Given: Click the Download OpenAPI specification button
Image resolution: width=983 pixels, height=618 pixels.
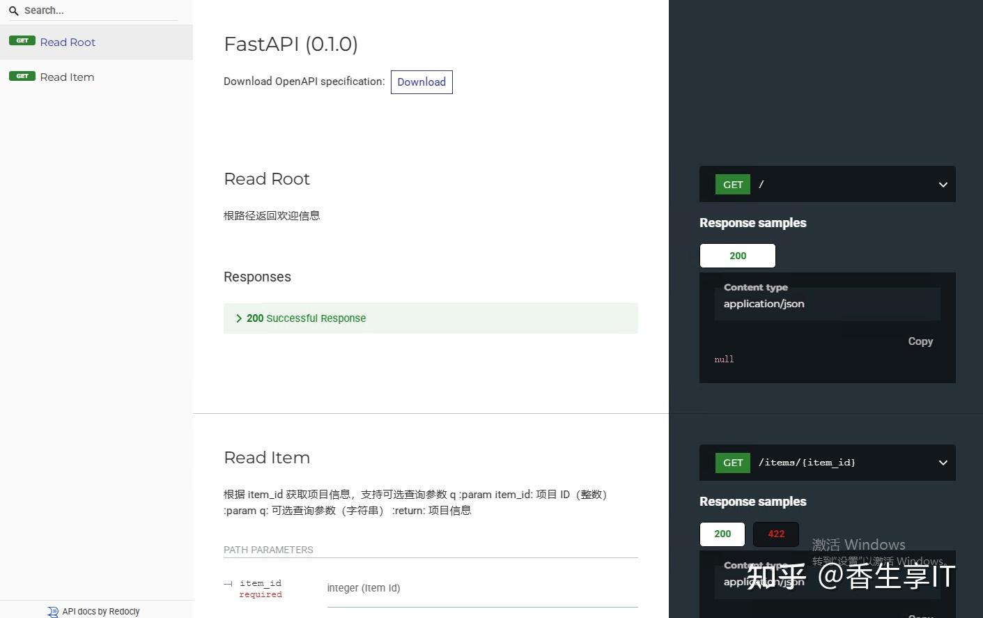Looking at the screenshot, I should click(421, 82).
